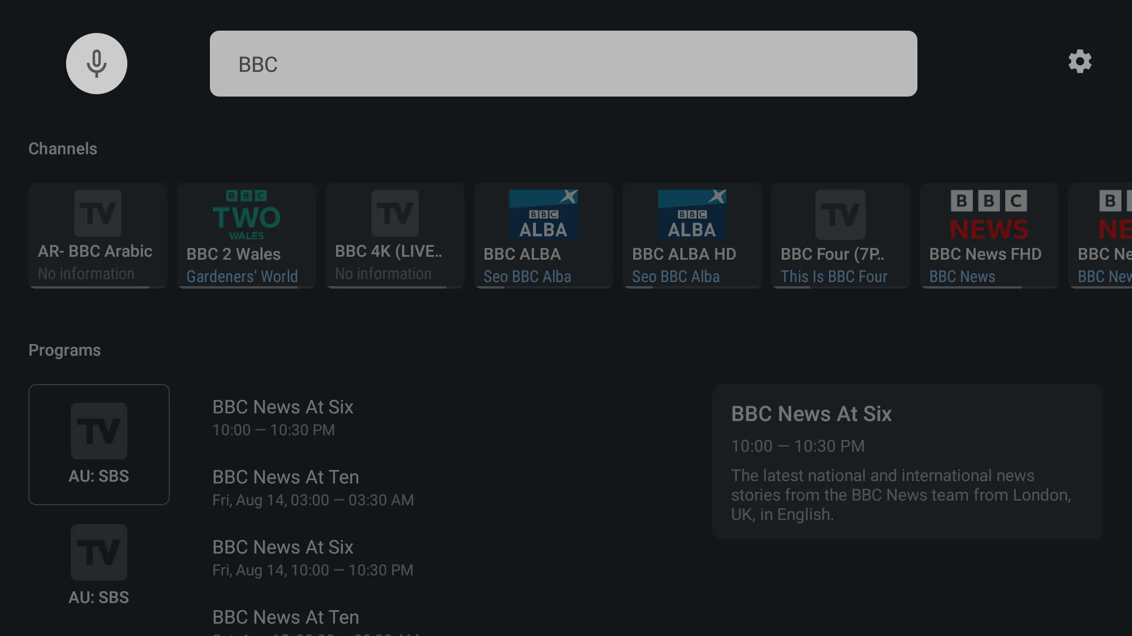Click the TV placeholder icon for BBC 4K
The height and width of the screenshot is (636, 1132).
tap(395, 213)
